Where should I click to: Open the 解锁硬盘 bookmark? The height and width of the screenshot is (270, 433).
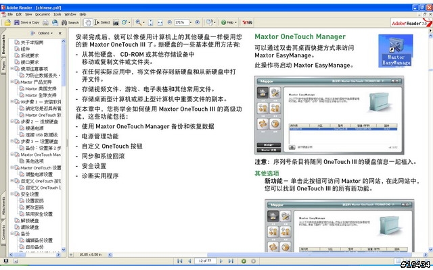click(30, 221)
